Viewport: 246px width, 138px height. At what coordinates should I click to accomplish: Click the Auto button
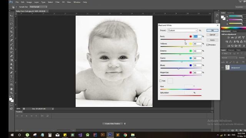coord(212,40)
